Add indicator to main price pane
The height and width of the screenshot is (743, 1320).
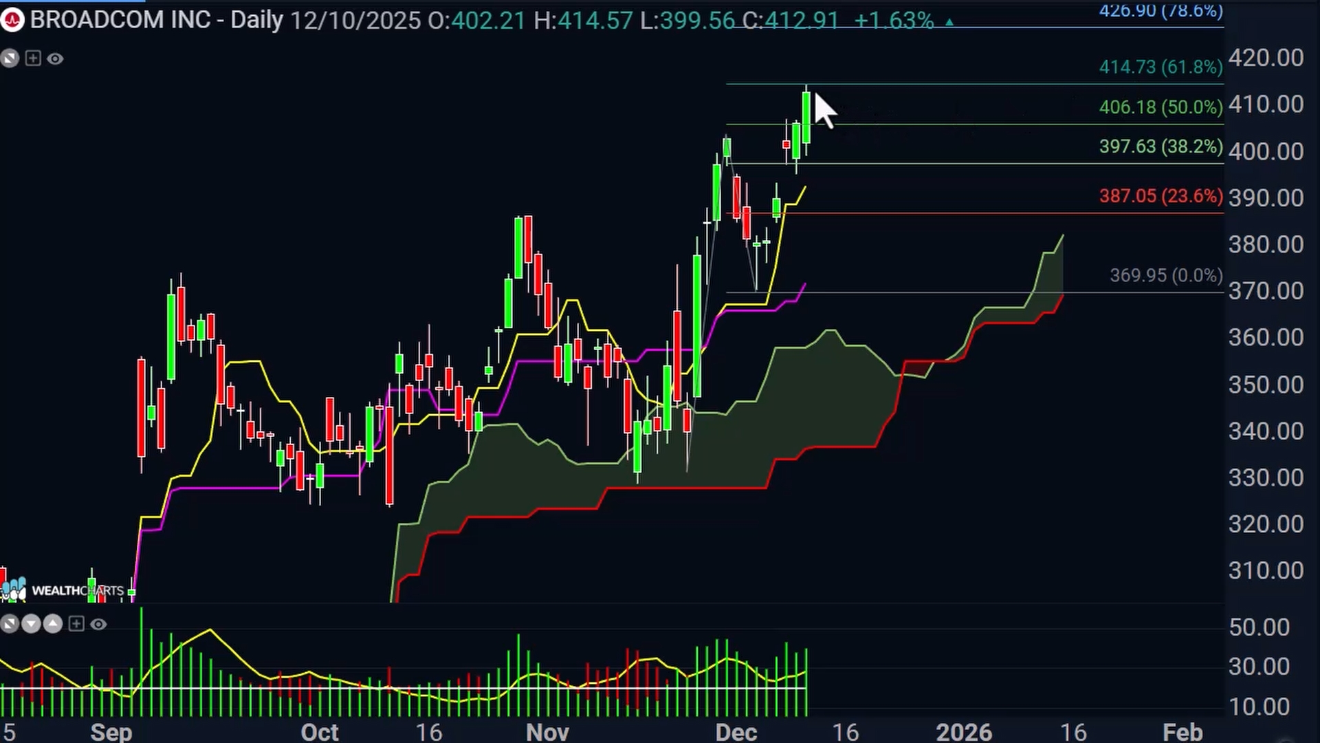click(33, 58)
